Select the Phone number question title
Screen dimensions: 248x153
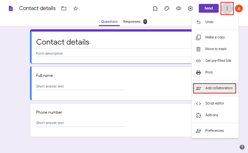(49, 112)
